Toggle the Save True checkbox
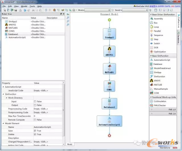 [35, 131]
